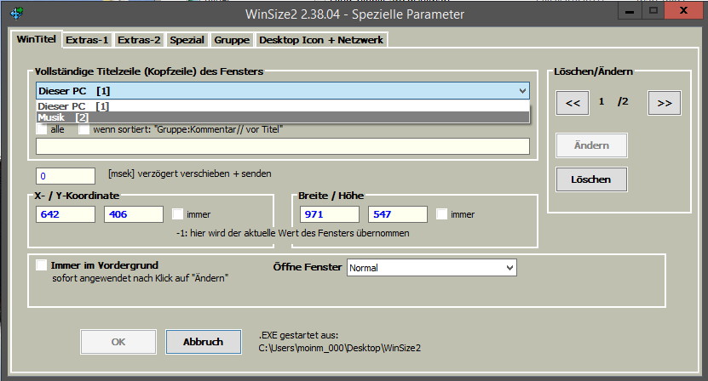Choose 'Musik [2]' in dropdown list

(283, 117)
